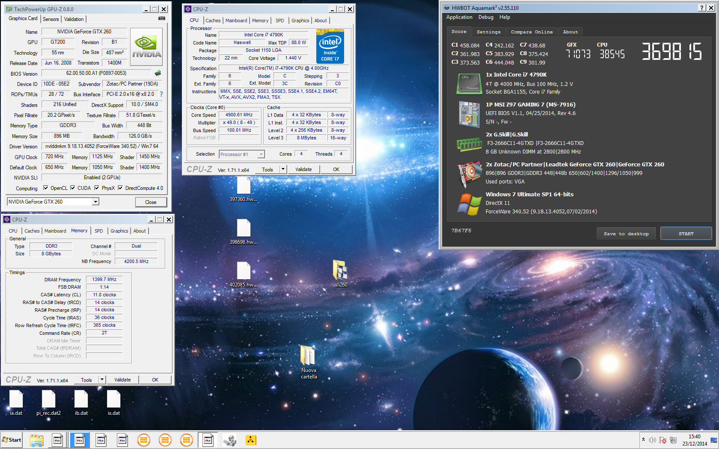Open Tools dropdown arrow in top CPU-Z
This screenshot has height=449, width=719.
pyautogui.click(x=283, y=169)
